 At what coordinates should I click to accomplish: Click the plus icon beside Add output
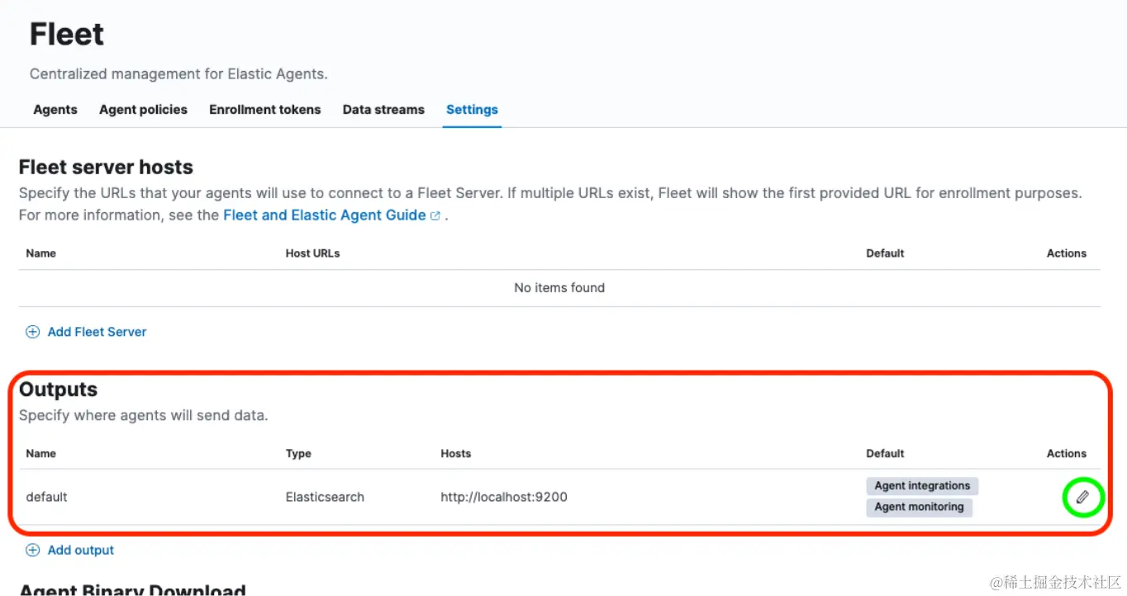[33, 551]
